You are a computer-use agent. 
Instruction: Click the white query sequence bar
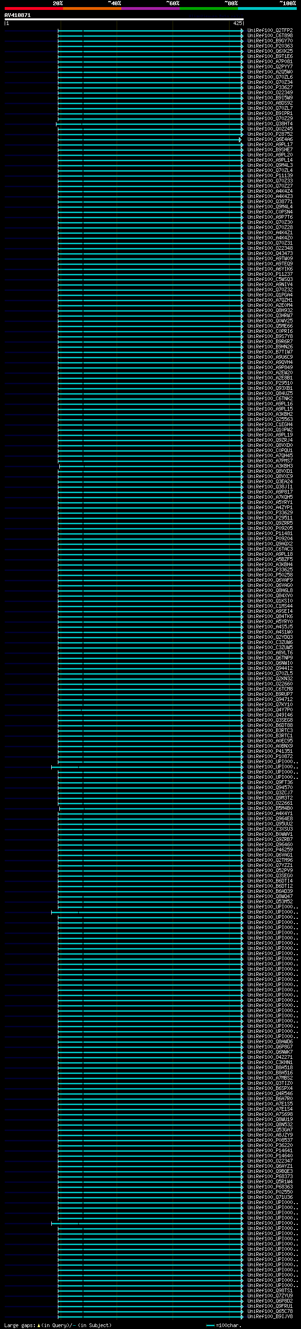tap(124, 20)
